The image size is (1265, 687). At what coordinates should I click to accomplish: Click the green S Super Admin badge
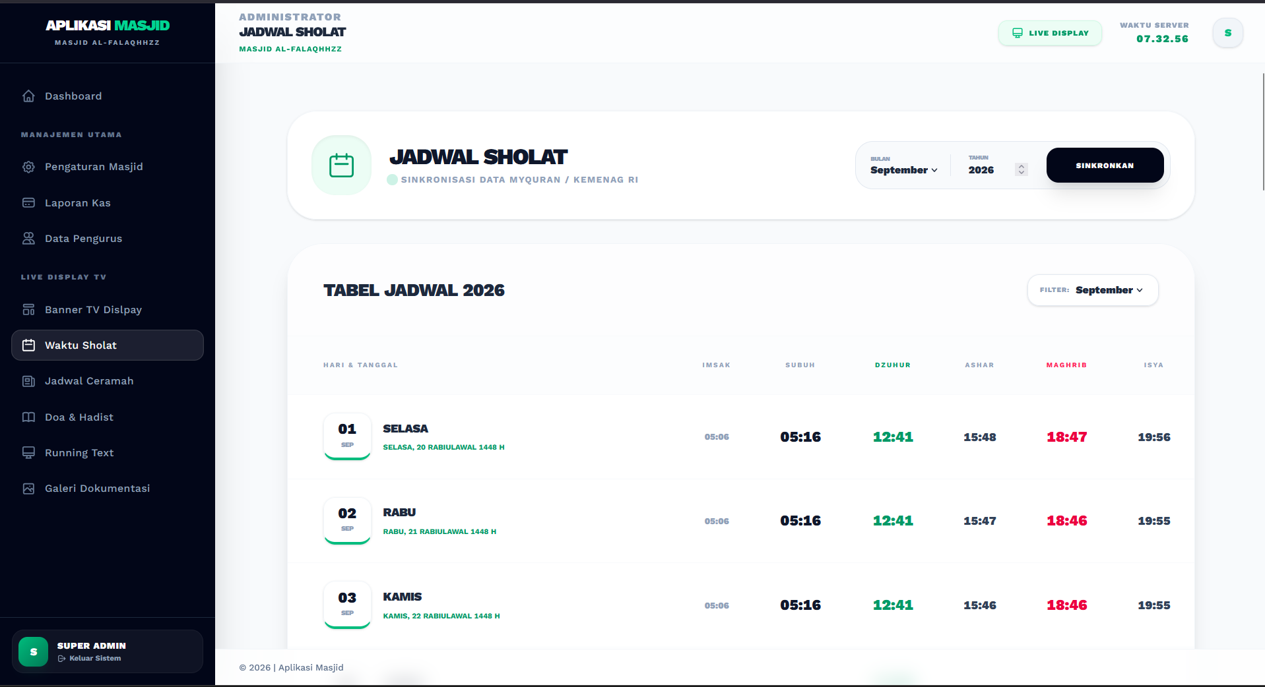tap(33, 652)
